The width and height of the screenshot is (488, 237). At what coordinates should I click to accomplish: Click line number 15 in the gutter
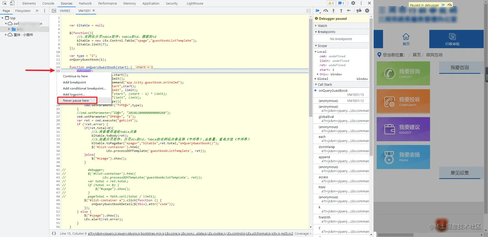coord(58,71)
